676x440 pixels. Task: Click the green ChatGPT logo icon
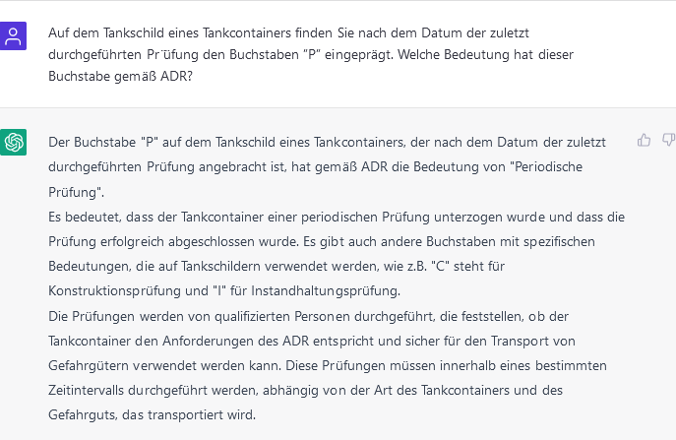[14, 142]
